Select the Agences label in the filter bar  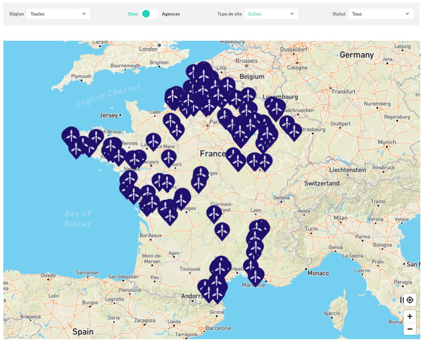point(170,14)
